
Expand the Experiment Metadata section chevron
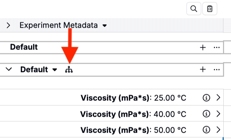8,25
